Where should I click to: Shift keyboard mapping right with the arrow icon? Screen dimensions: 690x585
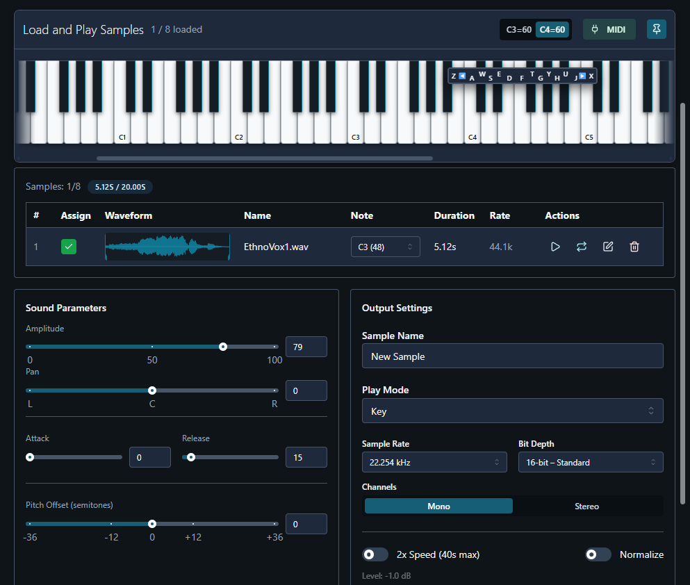coord(582,76)
